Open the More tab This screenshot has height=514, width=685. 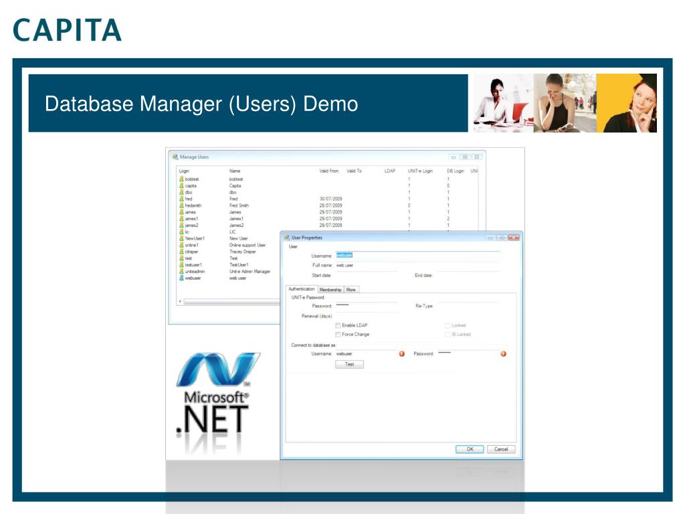351,289
